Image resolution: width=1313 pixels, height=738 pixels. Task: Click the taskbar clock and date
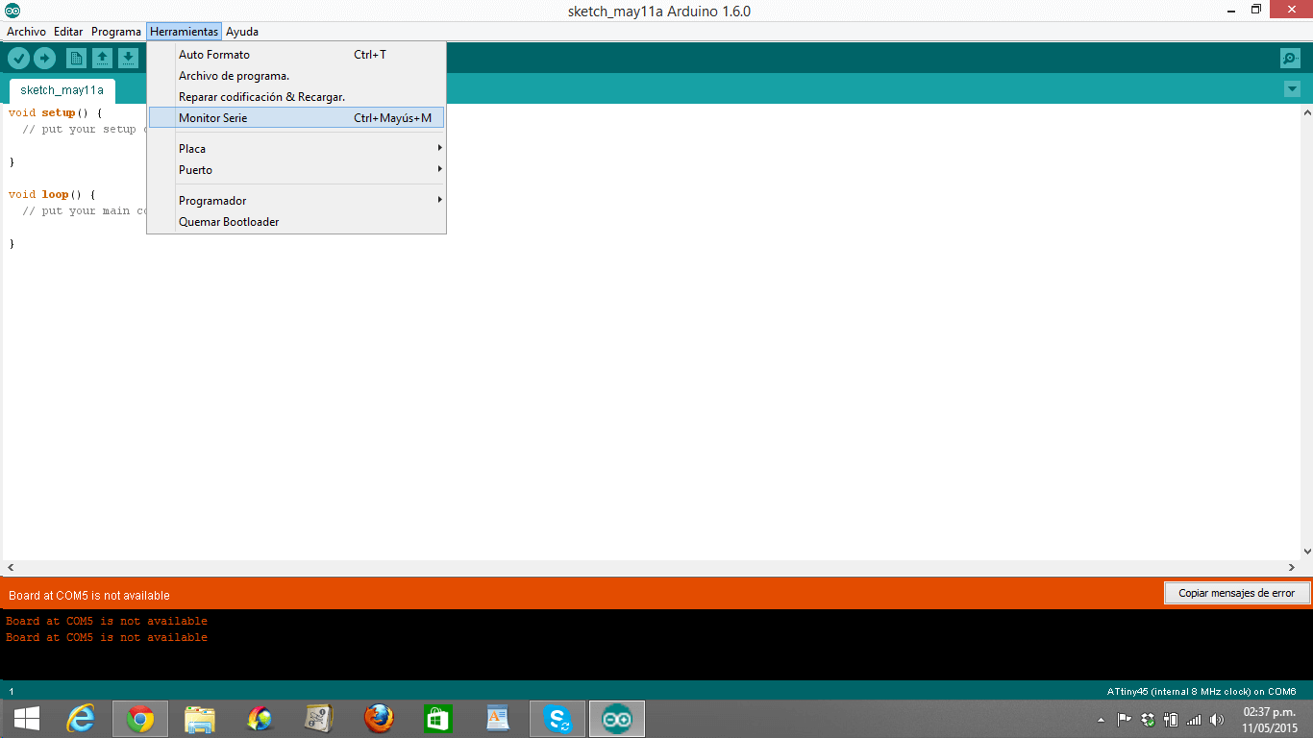pyautogui.click(x=1269, y=720)
